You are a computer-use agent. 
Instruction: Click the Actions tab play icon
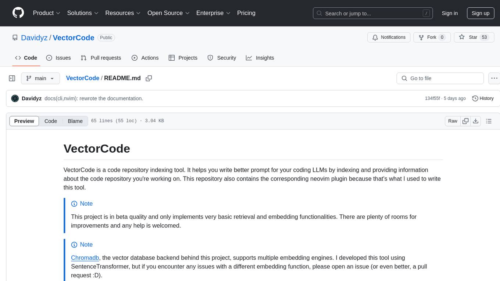135,58
